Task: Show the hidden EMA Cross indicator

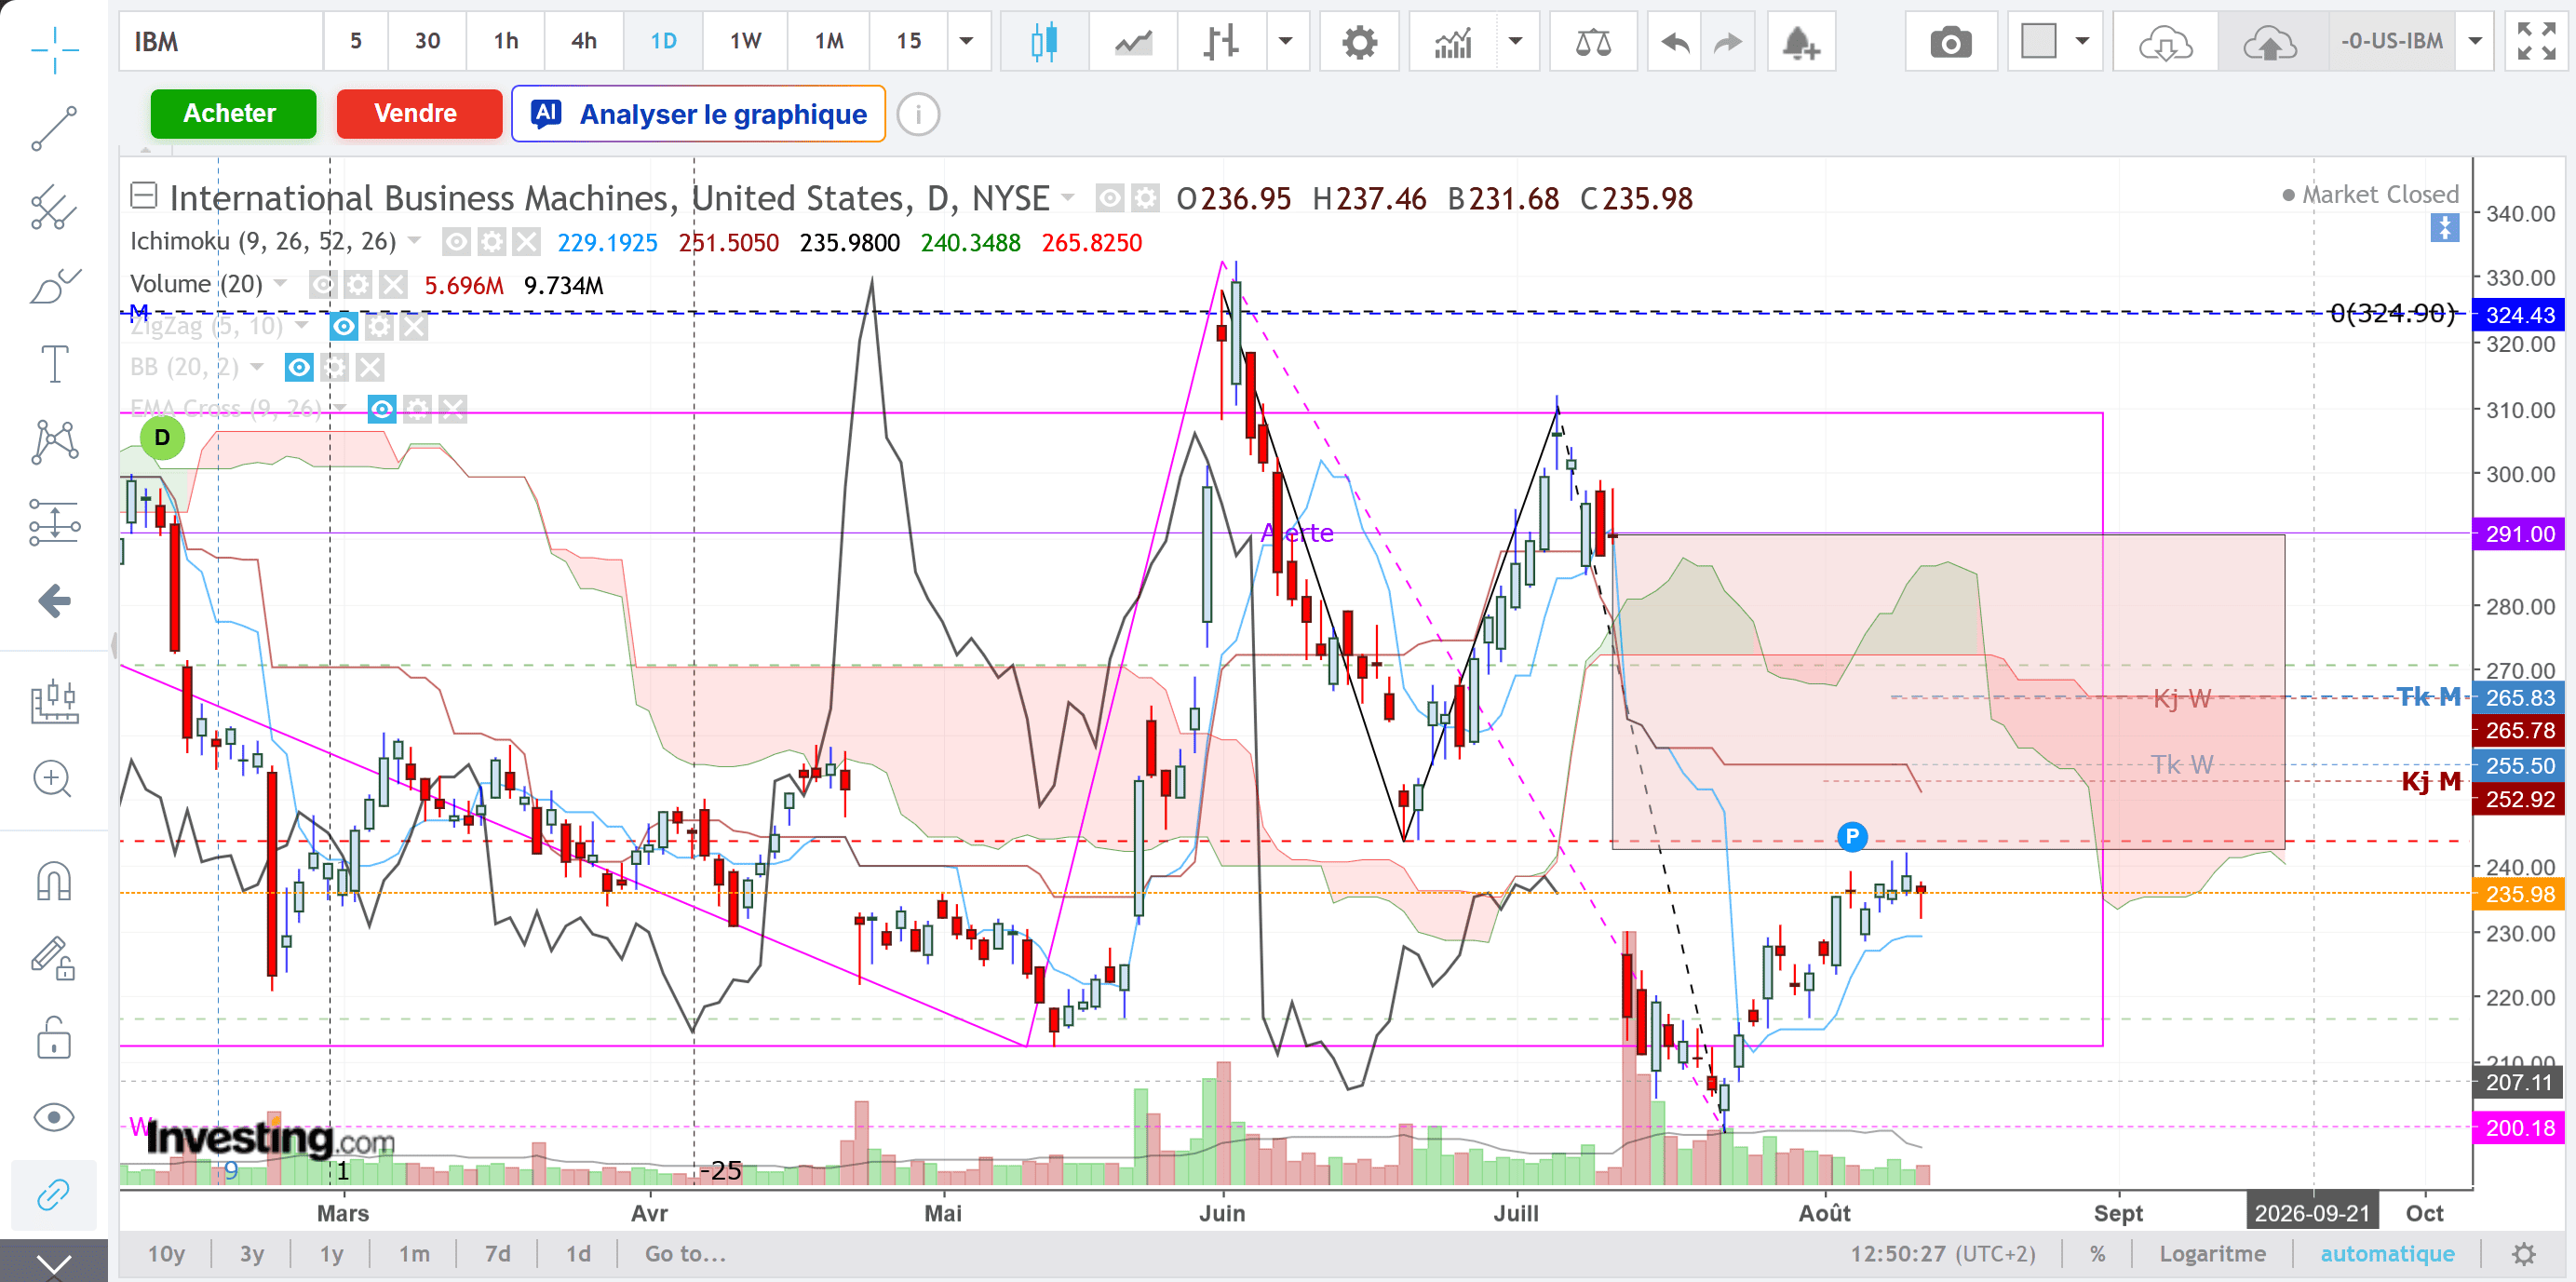Action: (x=382, y=408)
